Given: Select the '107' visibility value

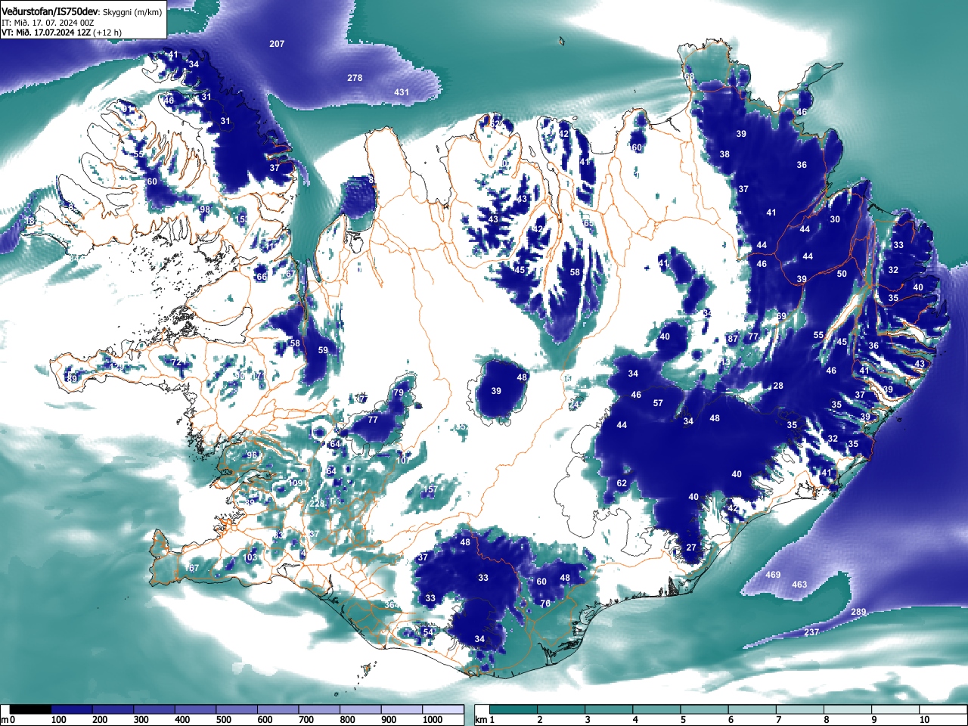Looking at the screenshot, I should (x=405, y=460).
